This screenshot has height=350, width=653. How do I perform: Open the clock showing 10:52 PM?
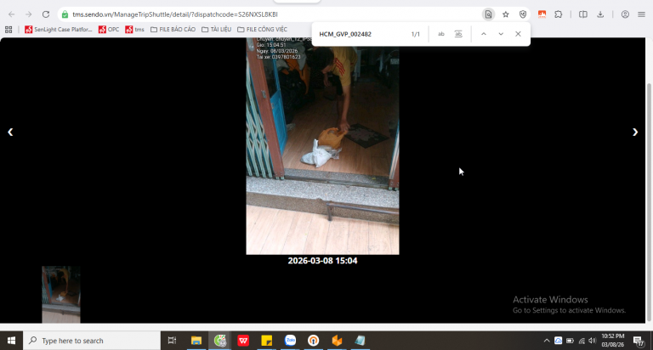tap(612, 341)
